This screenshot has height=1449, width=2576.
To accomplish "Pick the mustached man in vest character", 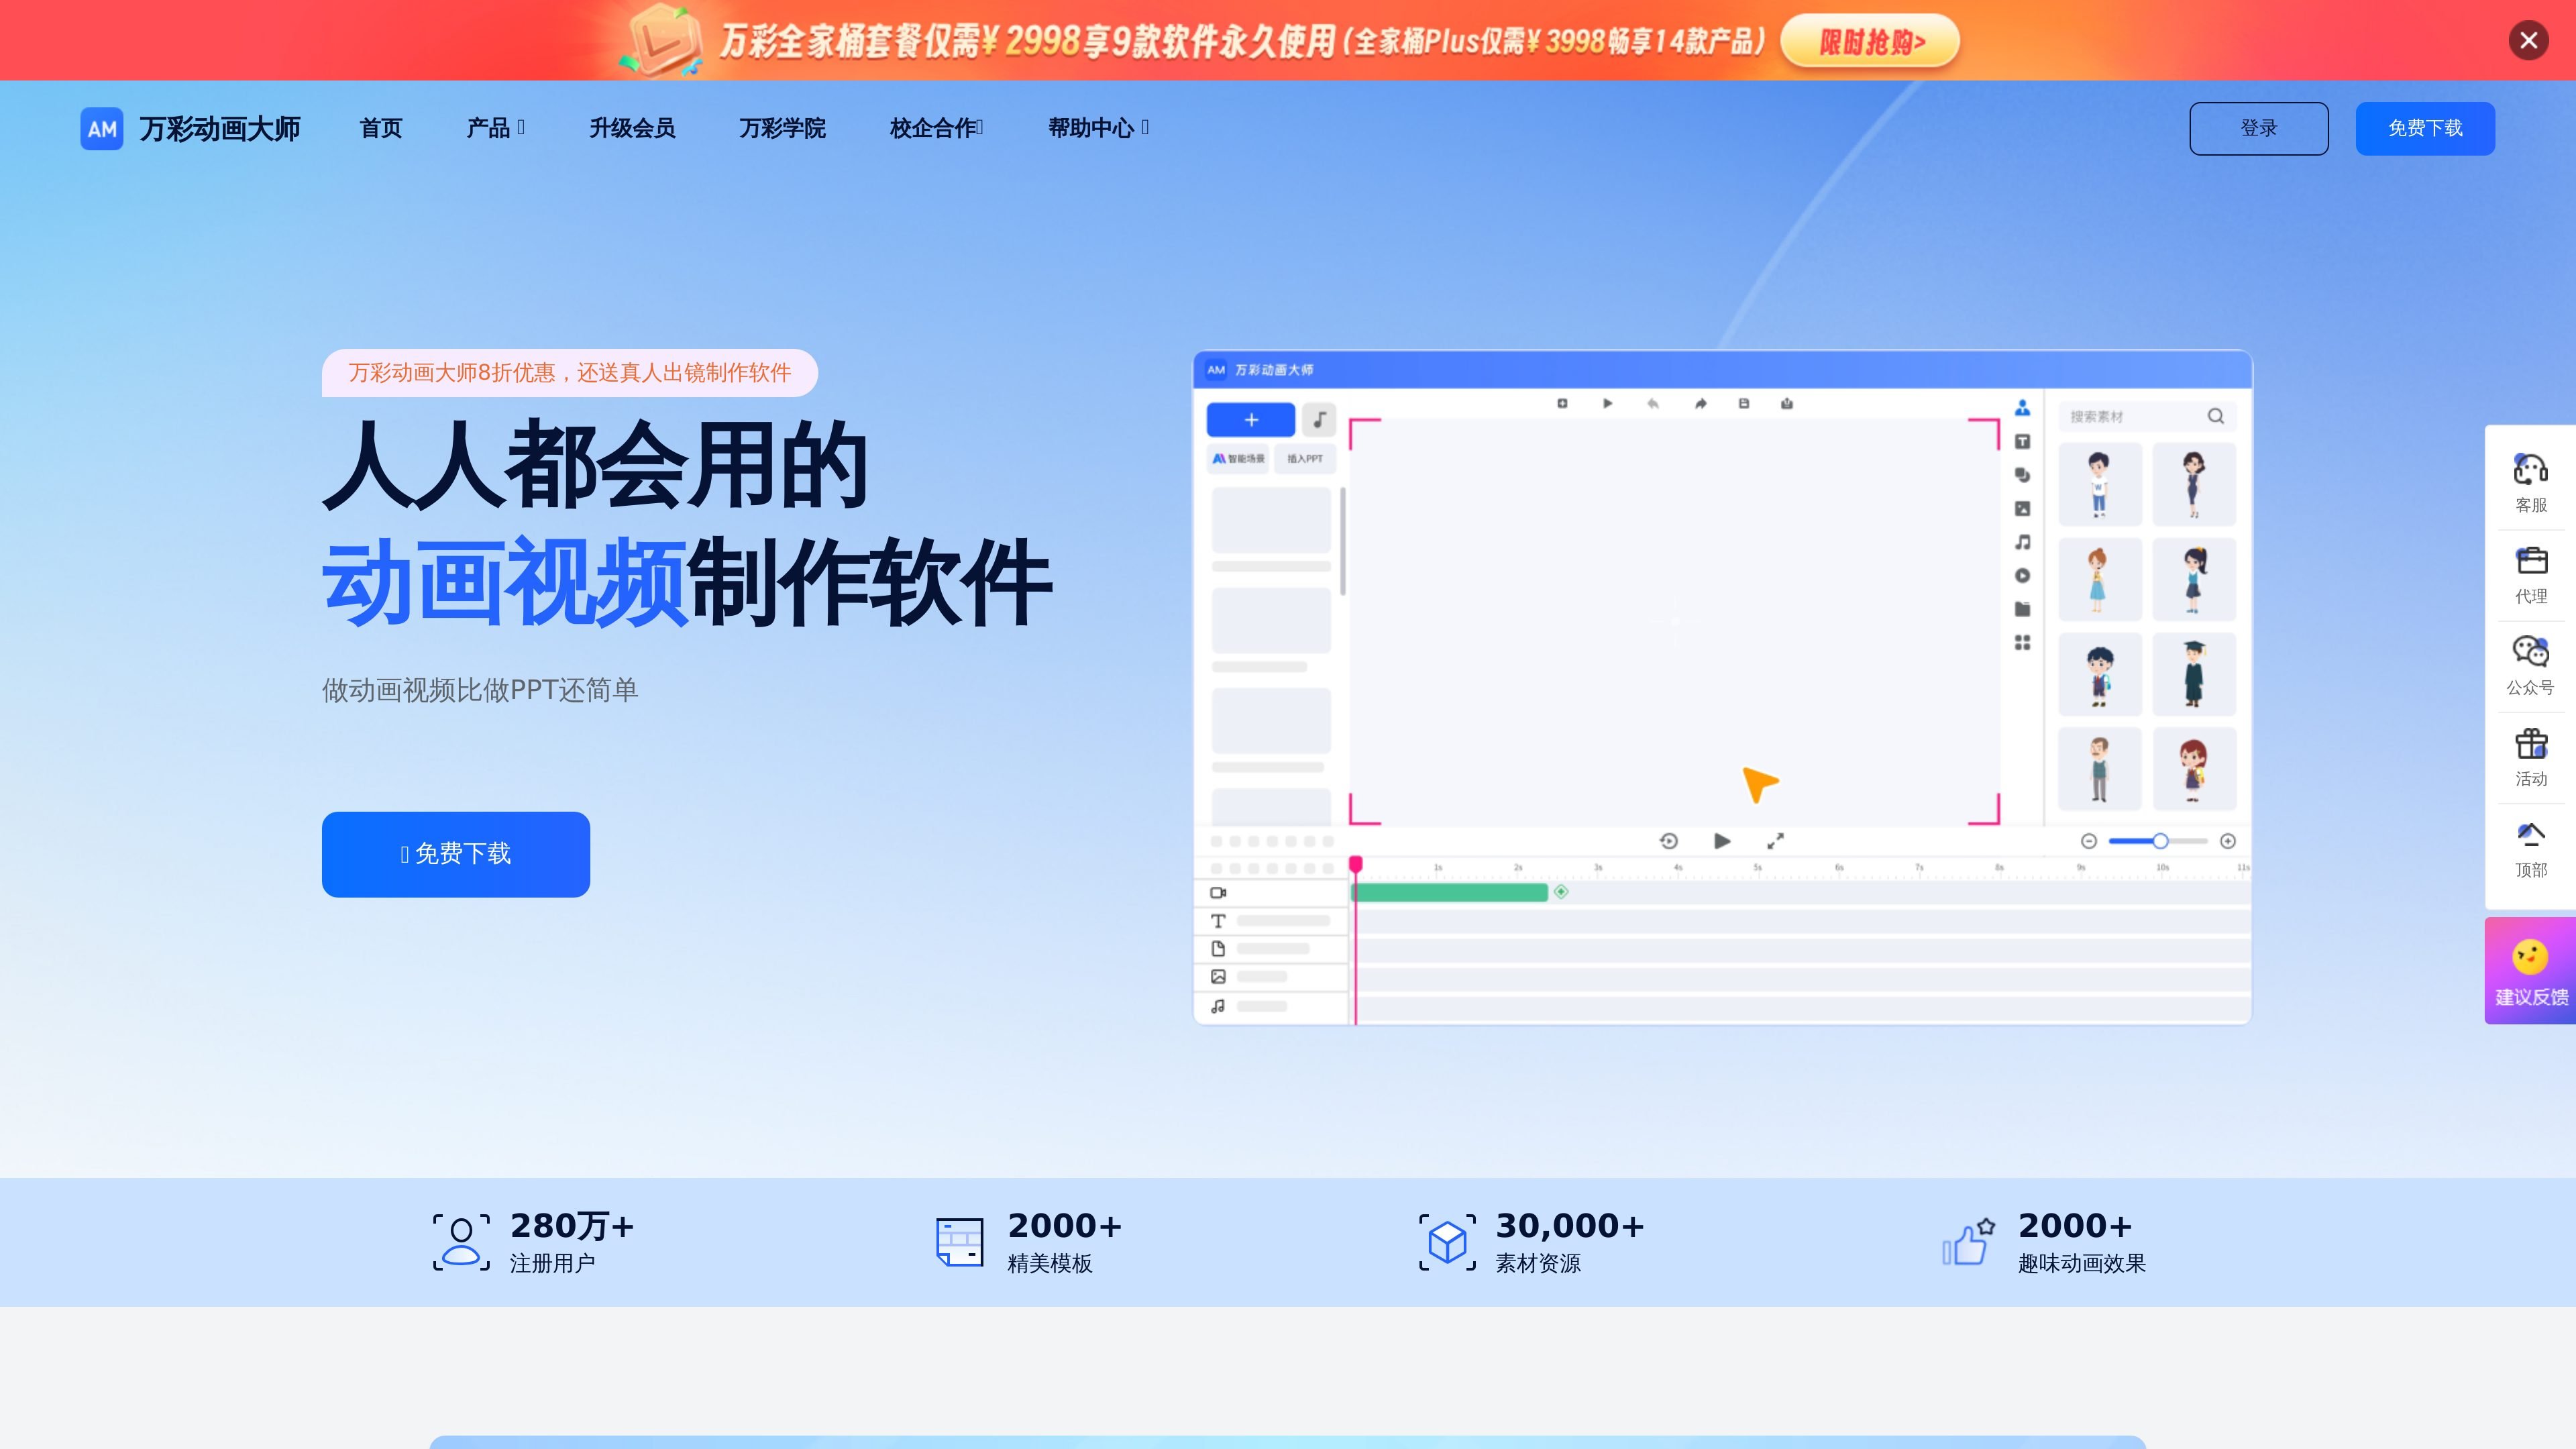I will 2099,769.
